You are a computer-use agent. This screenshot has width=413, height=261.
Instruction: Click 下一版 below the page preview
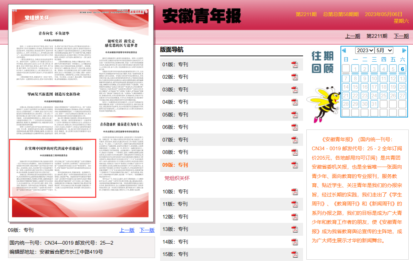tap(147, 230)
